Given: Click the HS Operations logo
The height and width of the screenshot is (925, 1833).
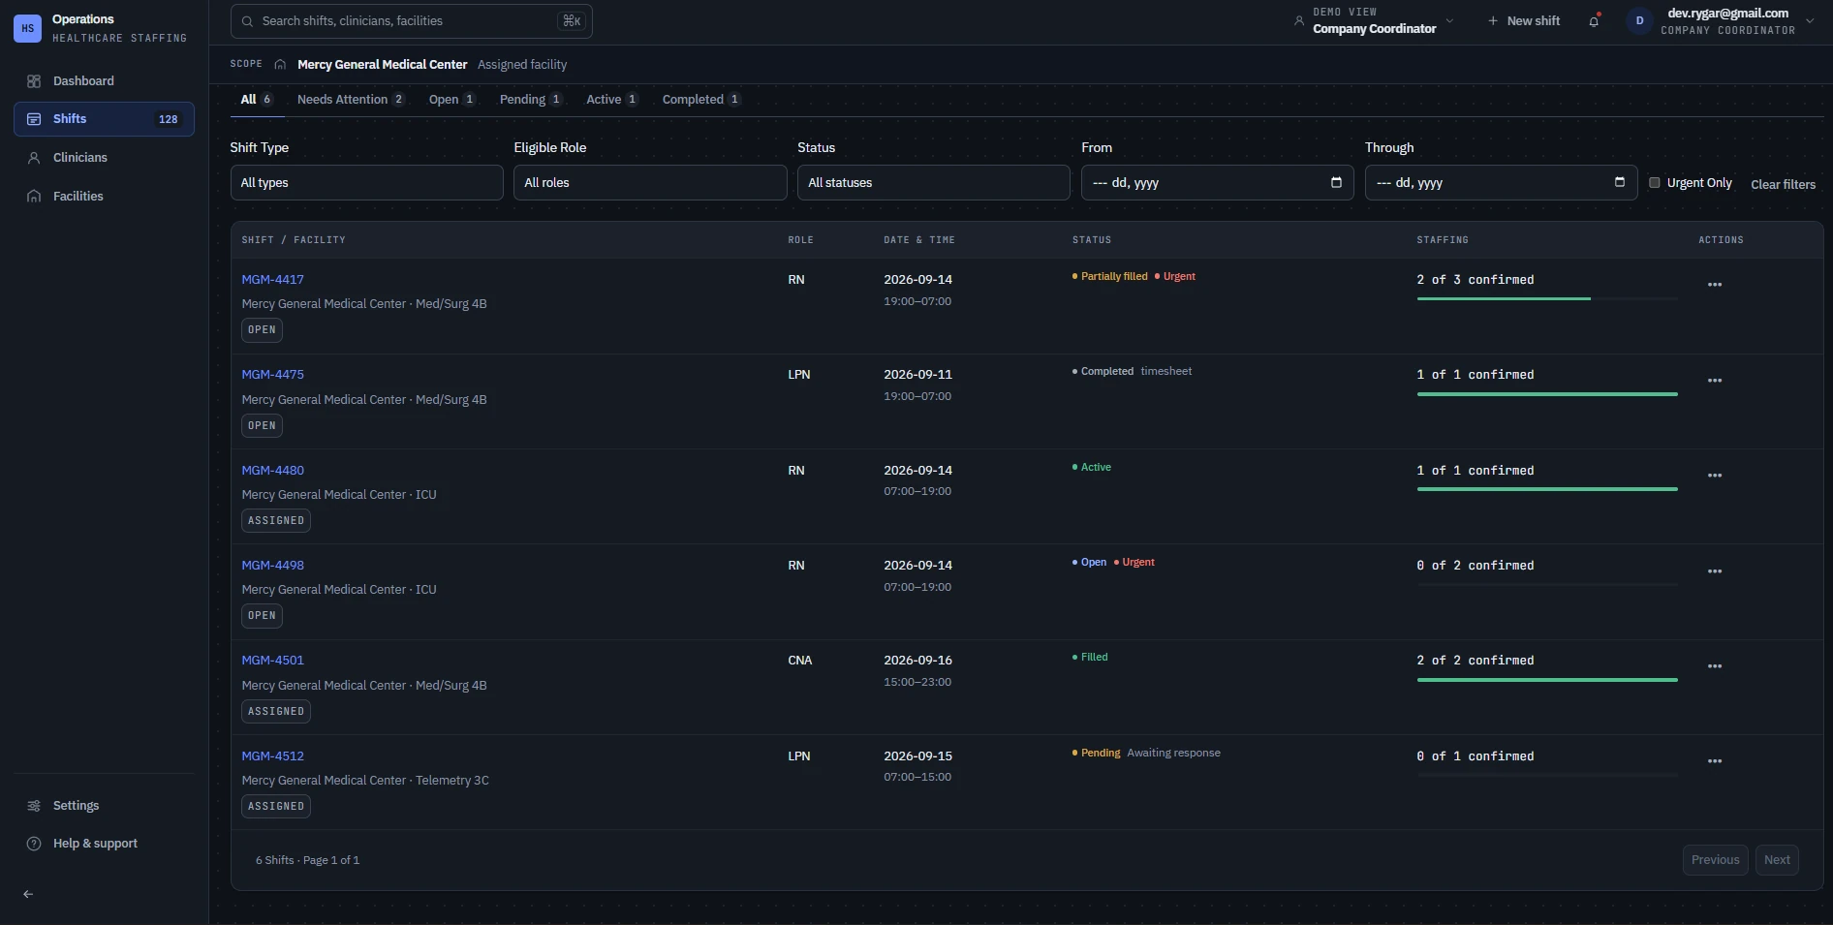Looking at the screenshot, I should (x=27, y=28).
